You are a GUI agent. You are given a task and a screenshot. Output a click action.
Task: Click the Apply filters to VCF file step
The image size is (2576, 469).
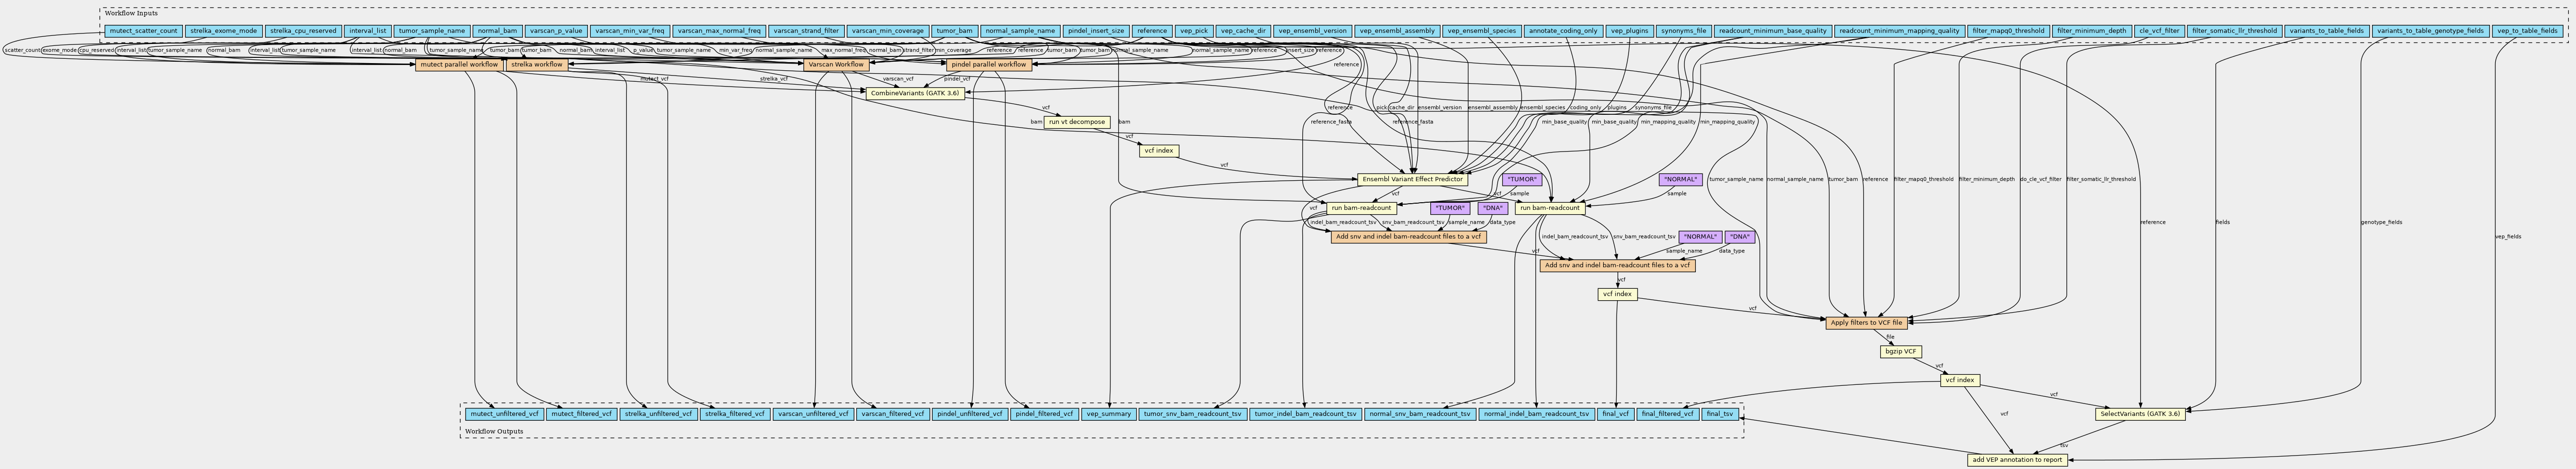tap(1866, 323)
